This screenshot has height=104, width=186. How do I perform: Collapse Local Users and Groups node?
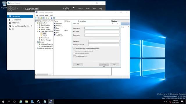click(x=38, y=31)
